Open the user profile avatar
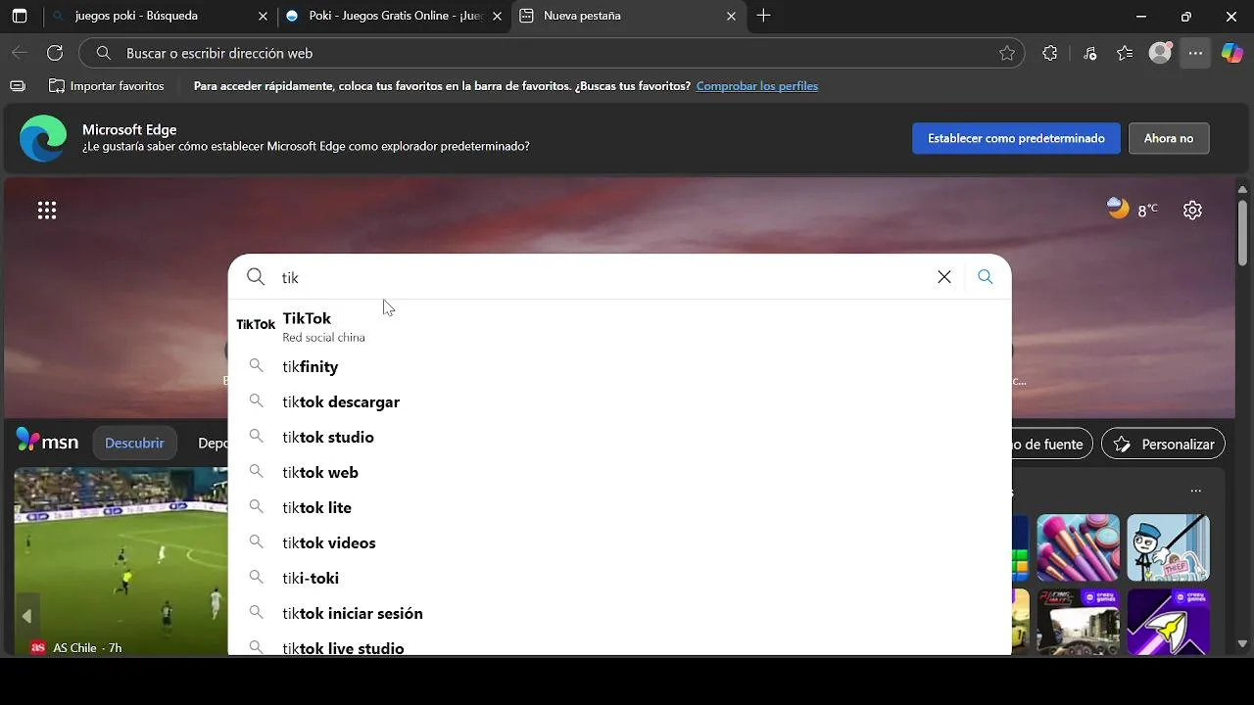Viewport: 1254px width, 705px height. coord(1160,54)
